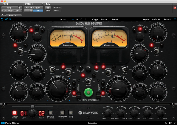177x125 pixels.
Task: Enable the Parameter Link button
Action: tap(62, 112)
